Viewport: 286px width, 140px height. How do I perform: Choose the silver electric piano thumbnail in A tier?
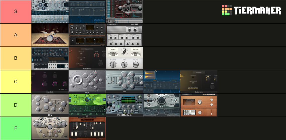coord(124,35)
